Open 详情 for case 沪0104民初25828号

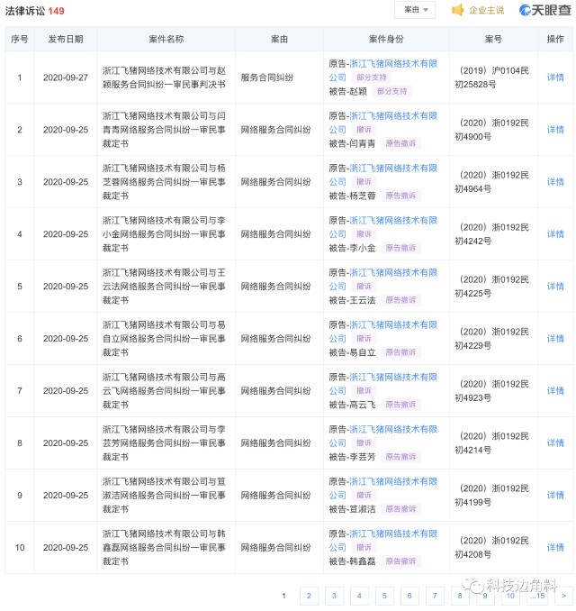(555, 78)
